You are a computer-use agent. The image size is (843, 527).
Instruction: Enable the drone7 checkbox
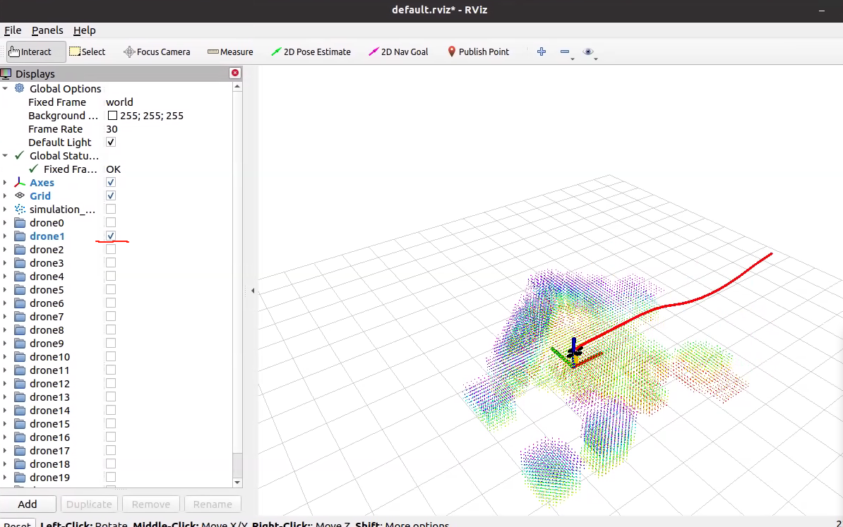[x=111, y=317]
